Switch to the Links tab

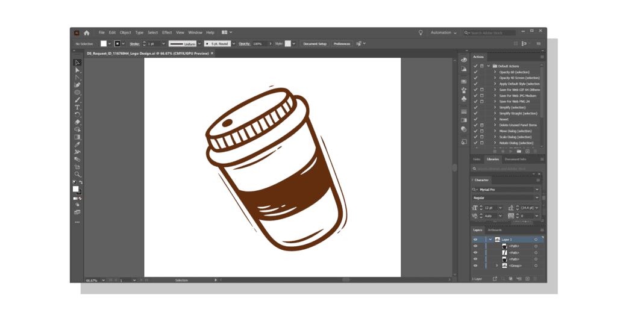(x=477, y=160)
